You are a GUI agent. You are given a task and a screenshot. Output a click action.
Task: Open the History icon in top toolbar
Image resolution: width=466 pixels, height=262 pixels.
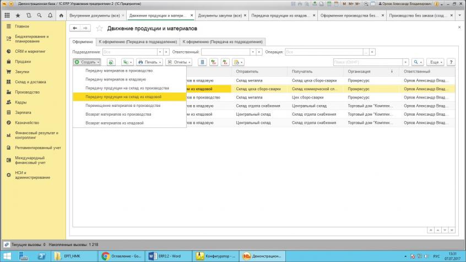click(28, 15)
